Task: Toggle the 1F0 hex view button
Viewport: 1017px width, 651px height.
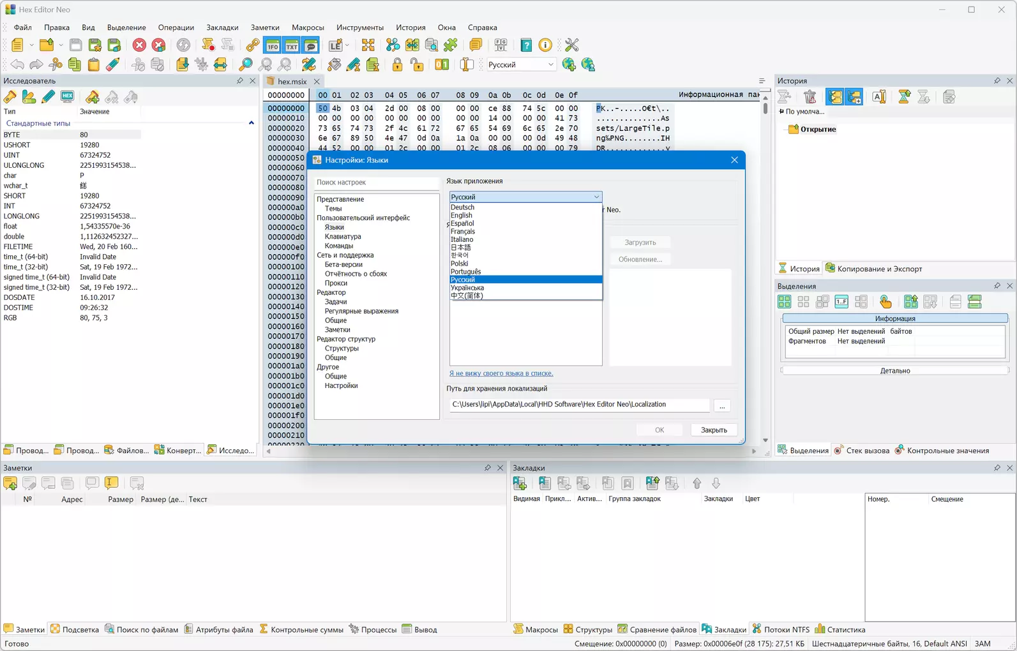Action: coord(273,45)
